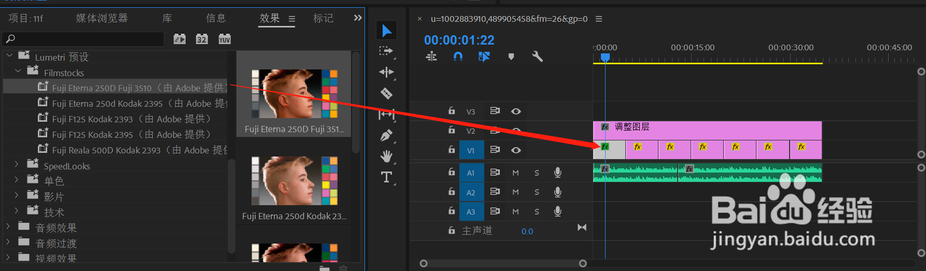This screenshot has height=271, width=926.
Task: Select the 调整图层 clip on V2
Action: [x=707, y=131]
